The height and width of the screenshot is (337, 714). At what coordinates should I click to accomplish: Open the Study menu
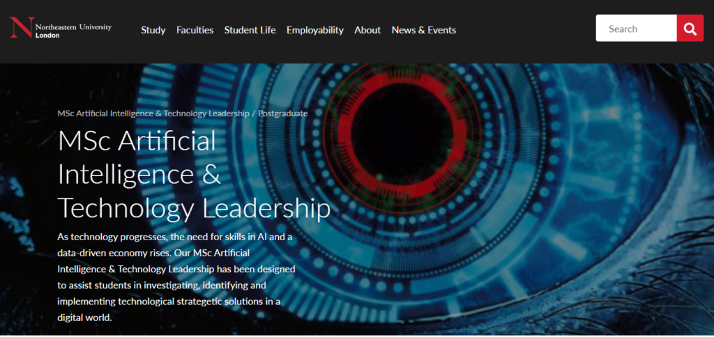click(x=153, y=30)
